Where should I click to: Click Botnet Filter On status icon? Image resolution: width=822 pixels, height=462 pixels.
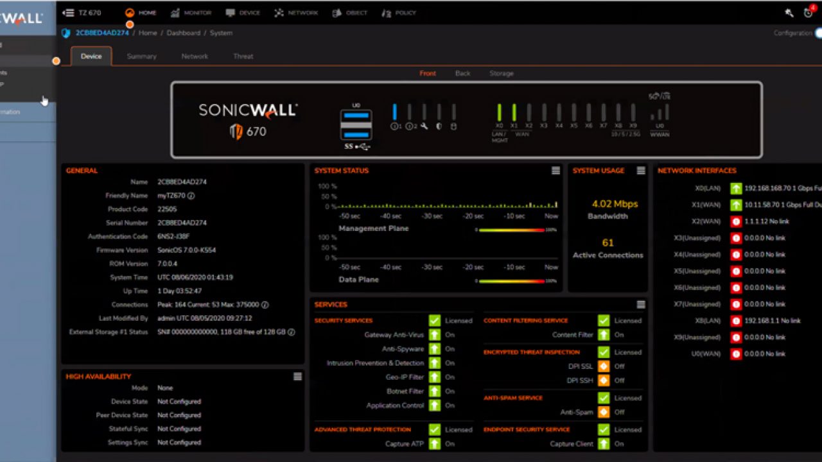(435, 391)
